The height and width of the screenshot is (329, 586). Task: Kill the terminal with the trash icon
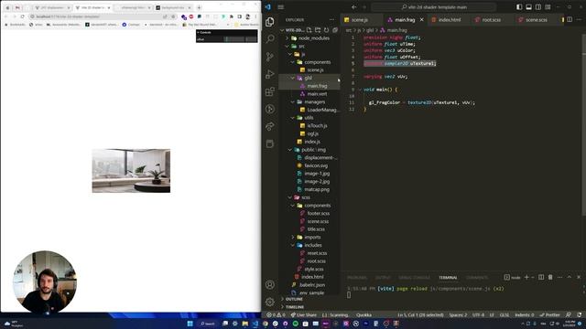[550, 277]
